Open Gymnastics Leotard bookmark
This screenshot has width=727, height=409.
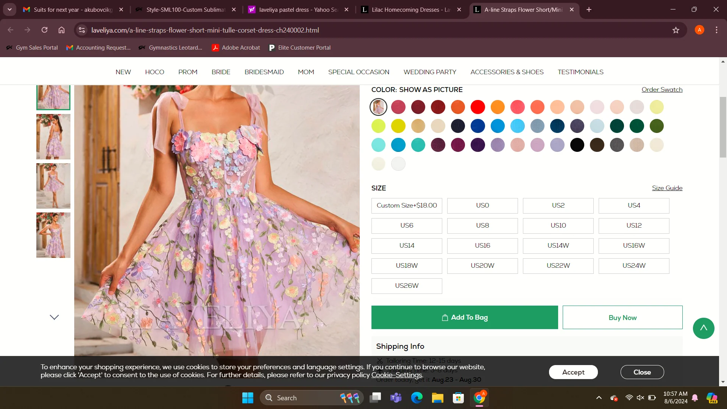tap(170, 48)
